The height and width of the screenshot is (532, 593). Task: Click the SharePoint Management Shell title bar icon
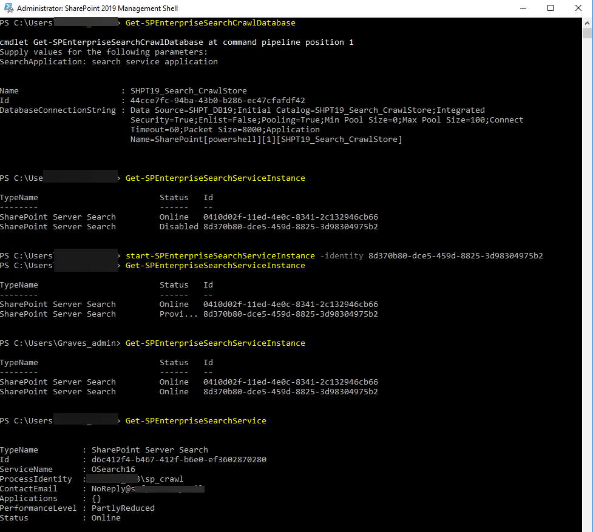coord(8,8)
